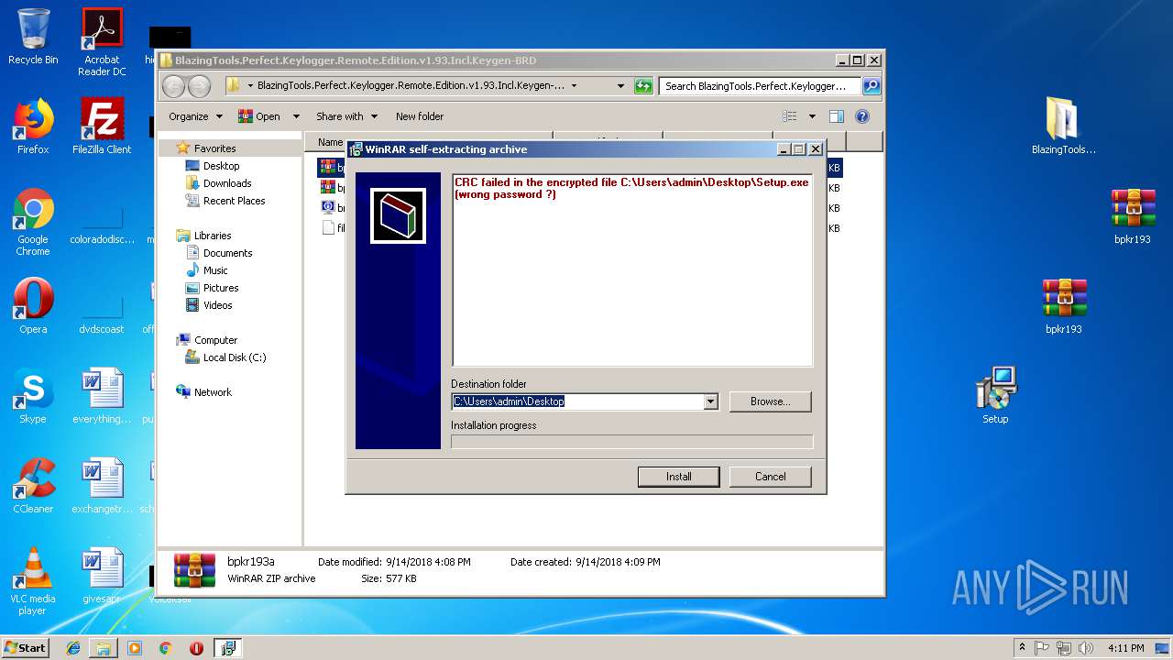This screenshot has height=660, width=1173.
Task: Open the volume icon in system tray
Action: pyautogui.click(x=1086, y=648)
